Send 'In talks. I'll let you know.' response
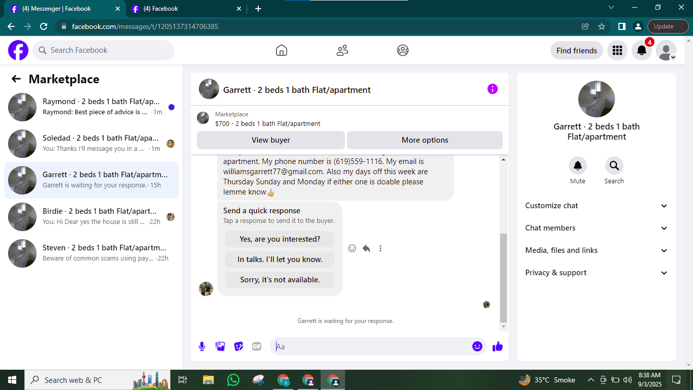 pos(280,259)
